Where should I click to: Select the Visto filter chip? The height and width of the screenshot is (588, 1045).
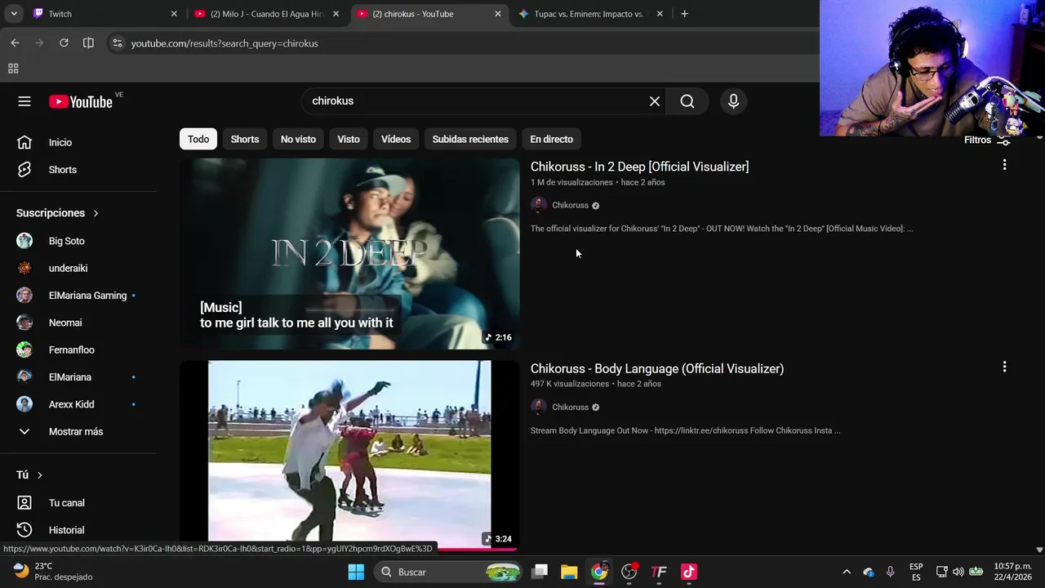(349, 139)
